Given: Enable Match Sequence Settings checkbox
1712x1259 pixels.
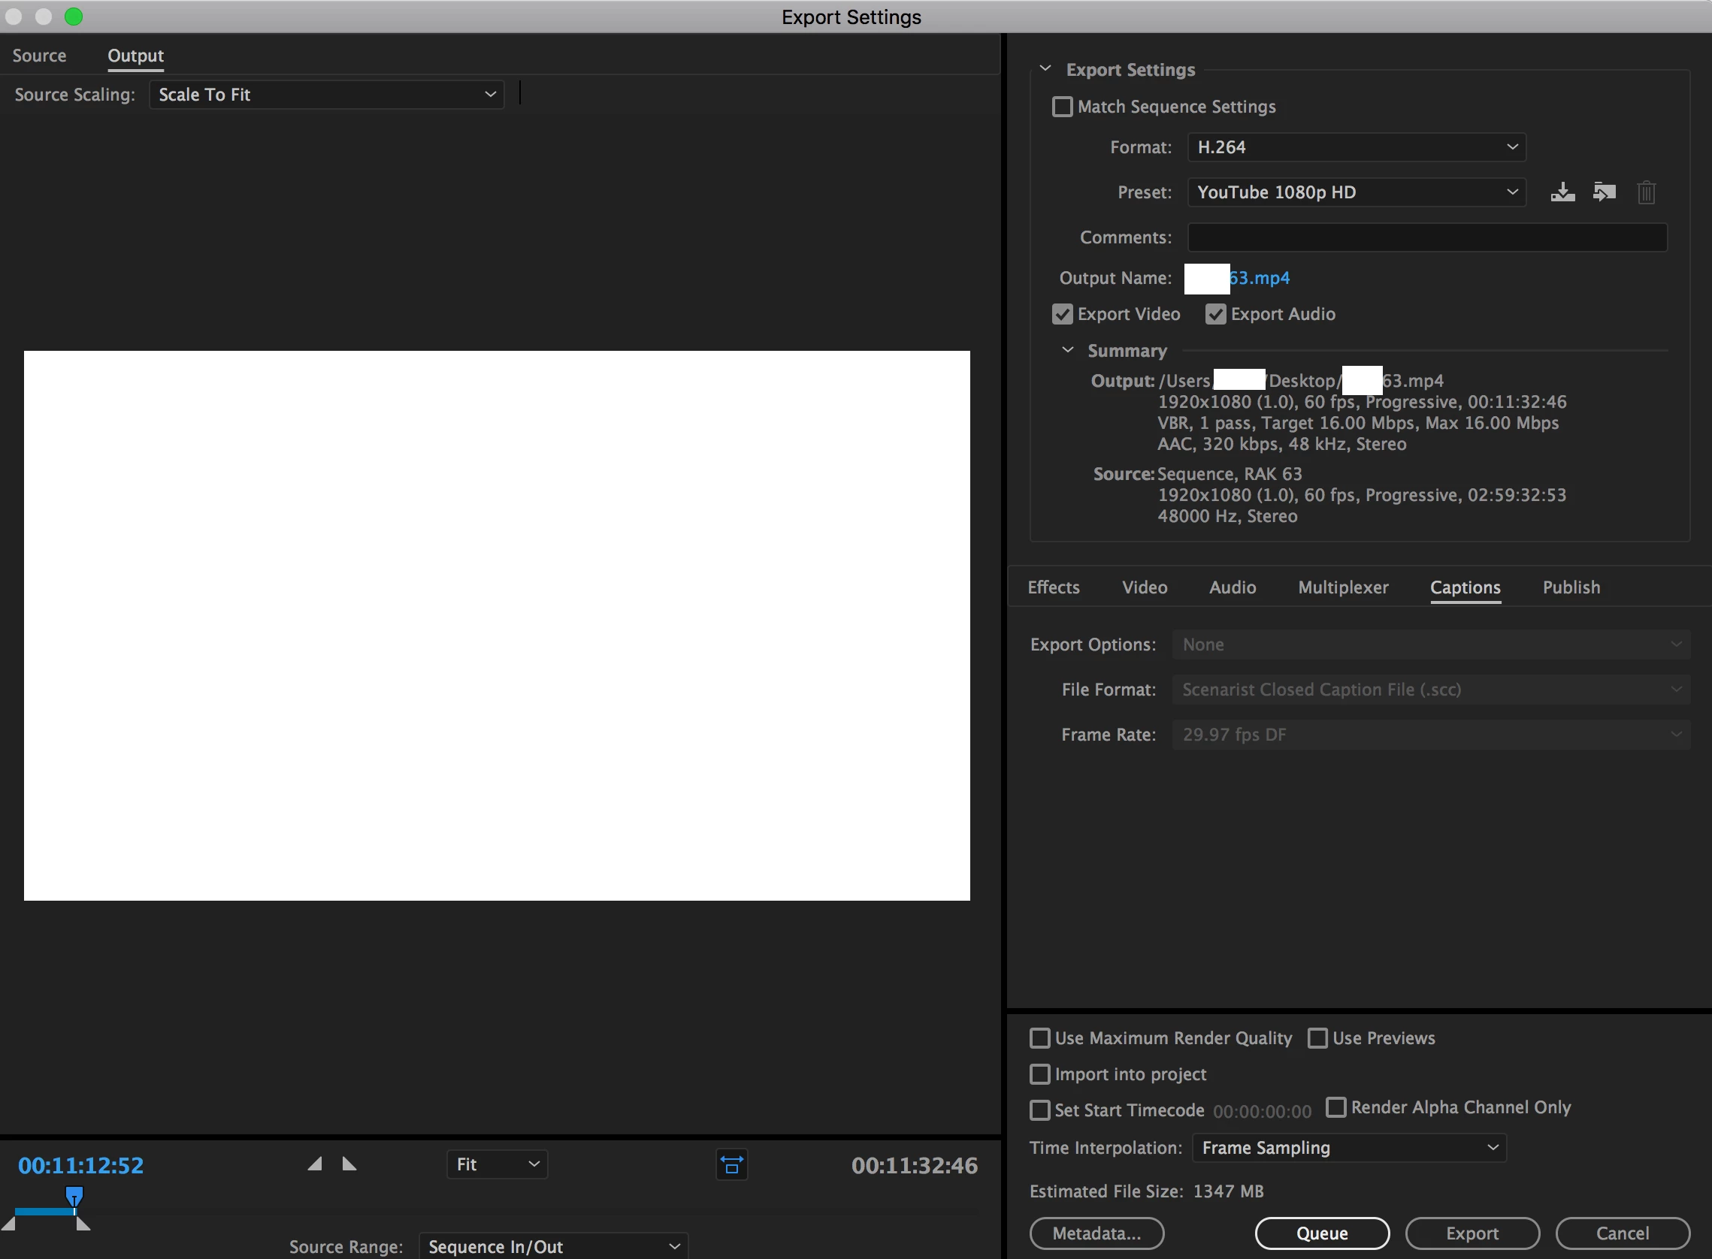Looking at the screenshot, I should (1062, 107).
